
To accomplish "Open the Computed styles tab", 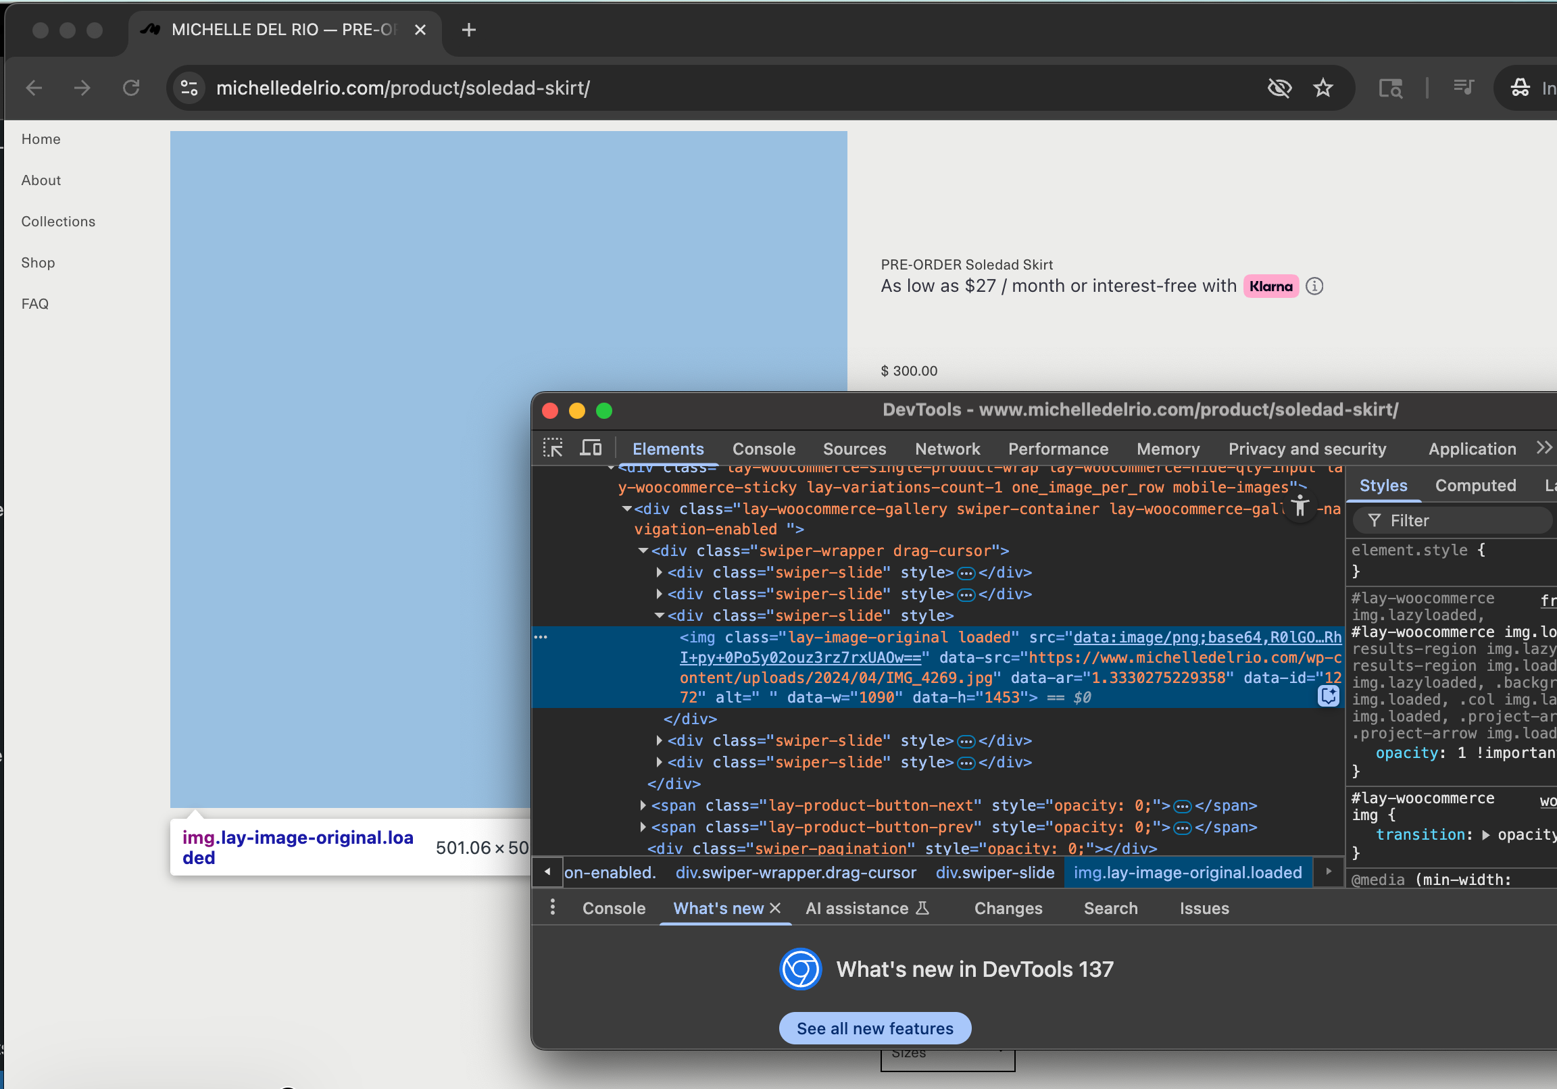I will [1475, 486].
